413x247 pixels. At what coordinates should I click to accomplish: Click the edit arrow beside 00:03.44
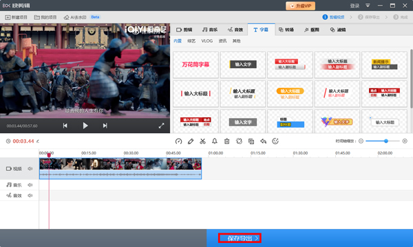[x=38, y=141]
